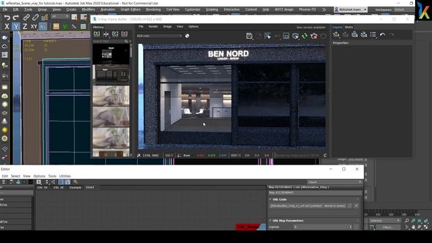Click History save-image icon in frame buffer

click(97, 34)
